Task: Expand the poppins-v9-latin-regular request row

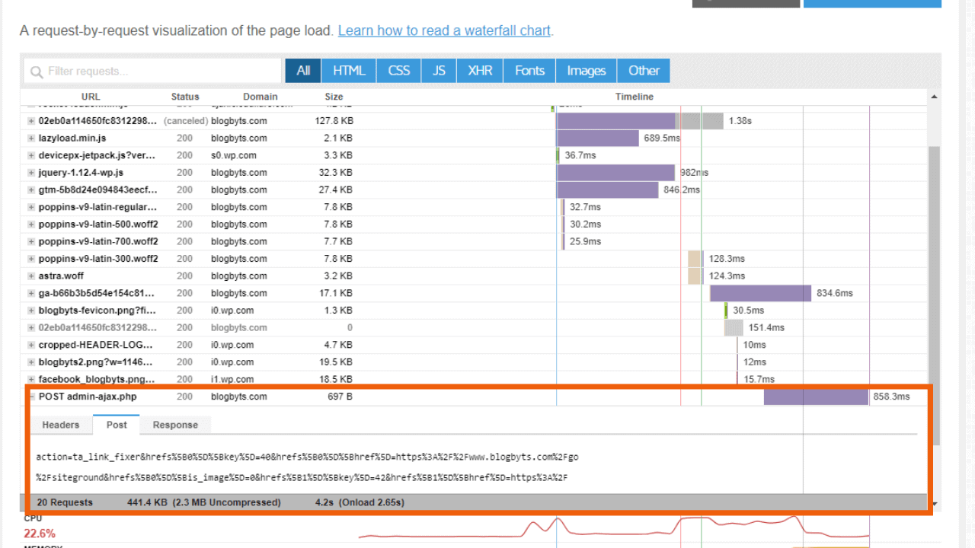Action: 31,207
